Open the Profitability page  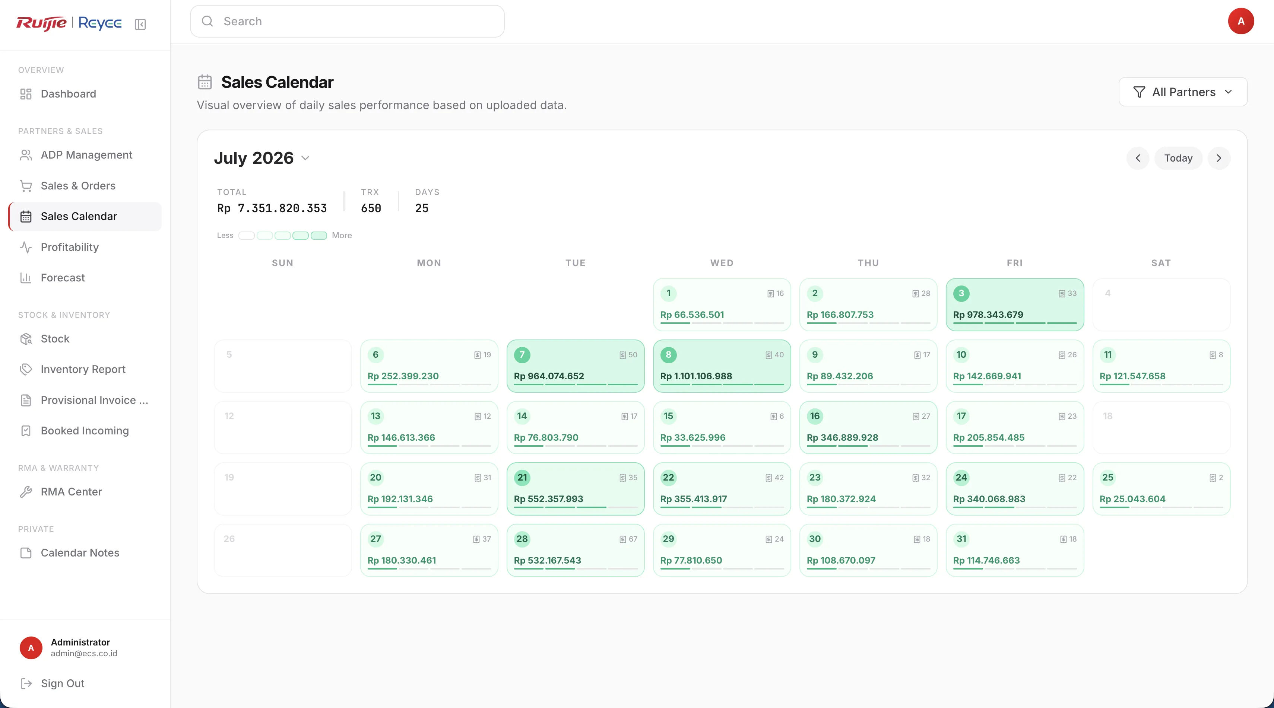click(x=85, y=247)
